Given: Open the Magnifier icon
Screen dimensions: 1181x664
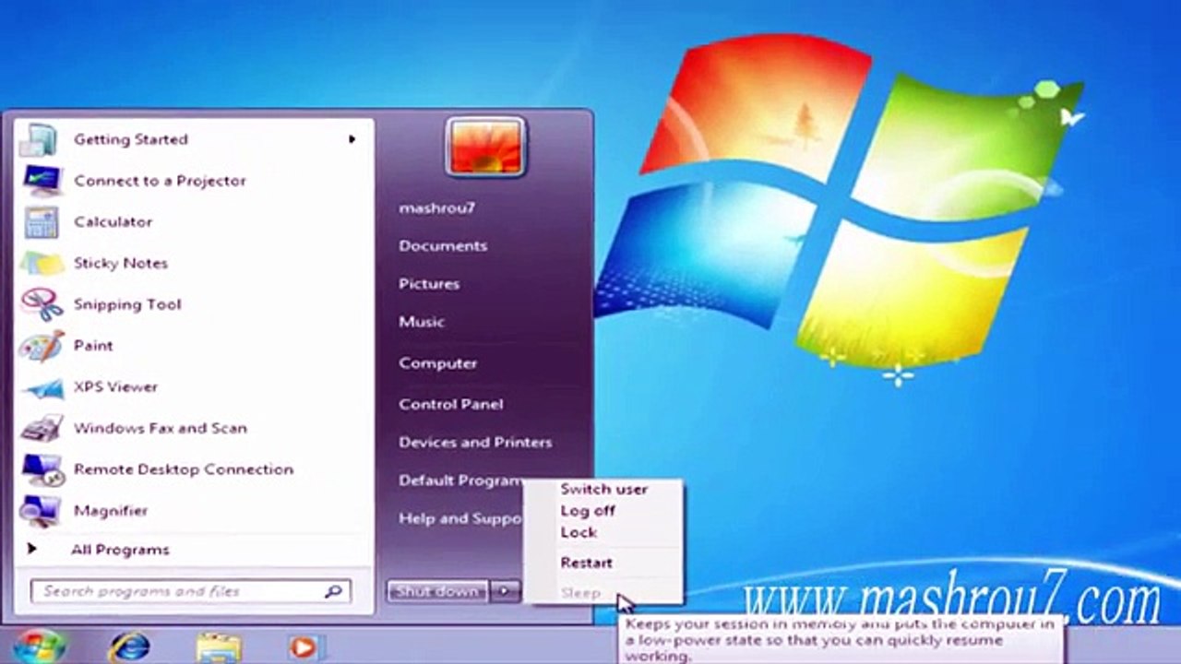Looking at the screenshot, I should click(41, 510).
